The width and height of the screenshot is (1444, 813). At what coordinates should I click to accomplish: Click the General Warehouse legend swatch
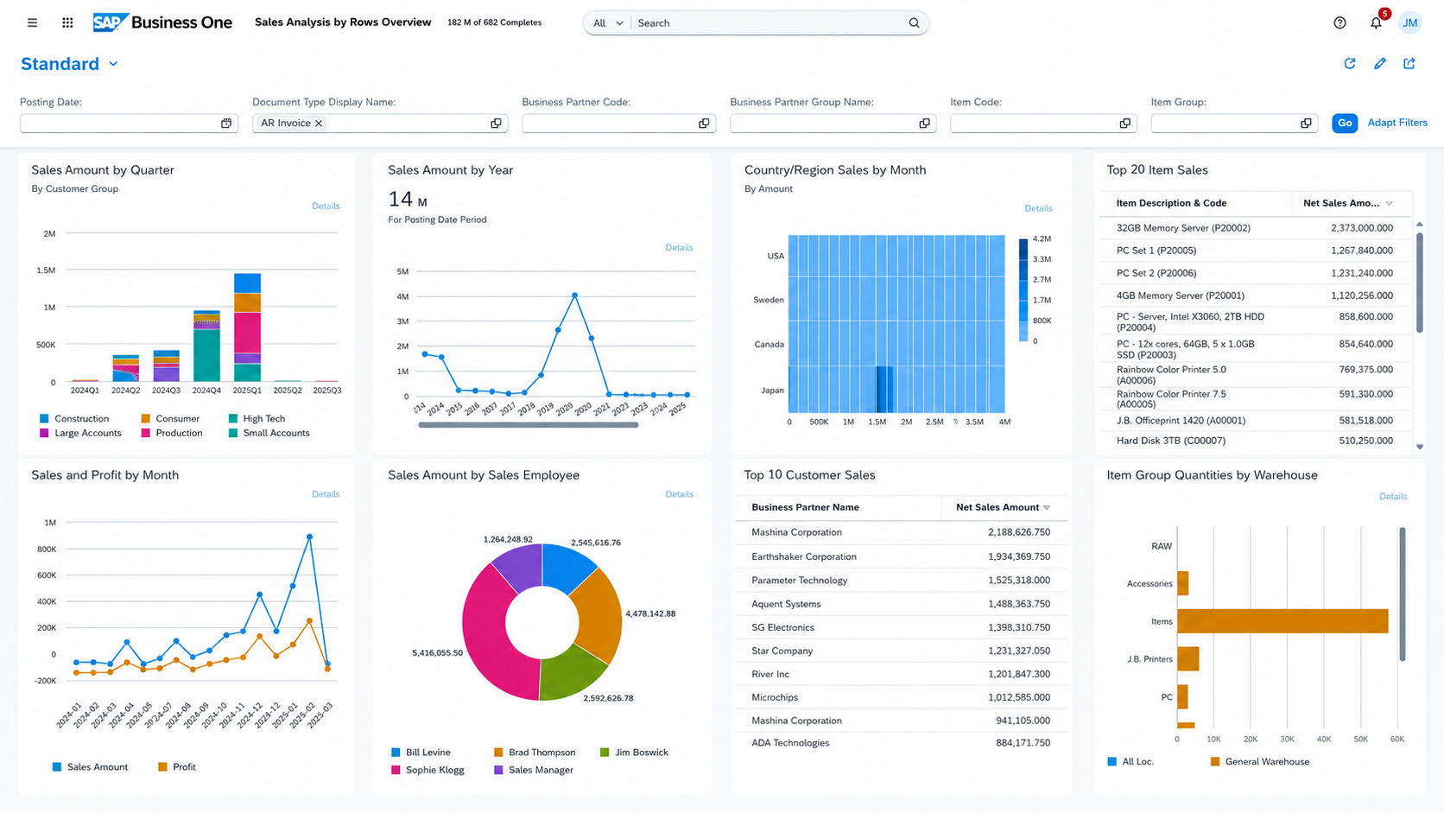[1215, 762]
